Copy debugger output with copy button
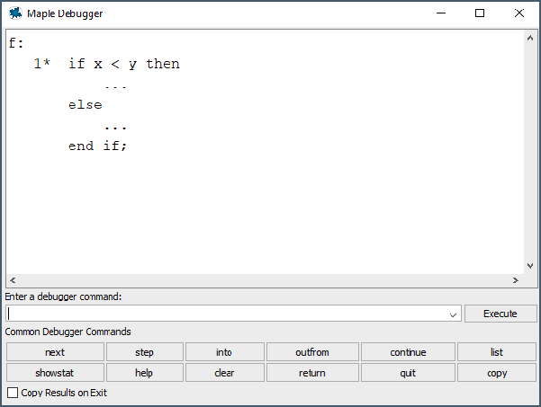This screenshot has height=407, width=541. point(497,373)
